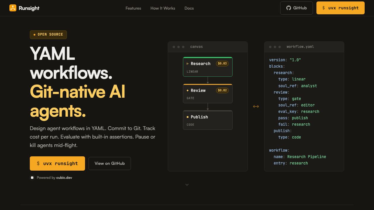Click the hero description paragraph
The width and height of the screenshot is (374, 210).
[93, 137]
